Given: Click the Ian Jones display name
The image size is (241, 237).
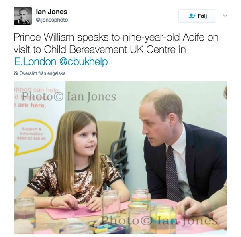Looking at the screenshot, I should 52,12.
